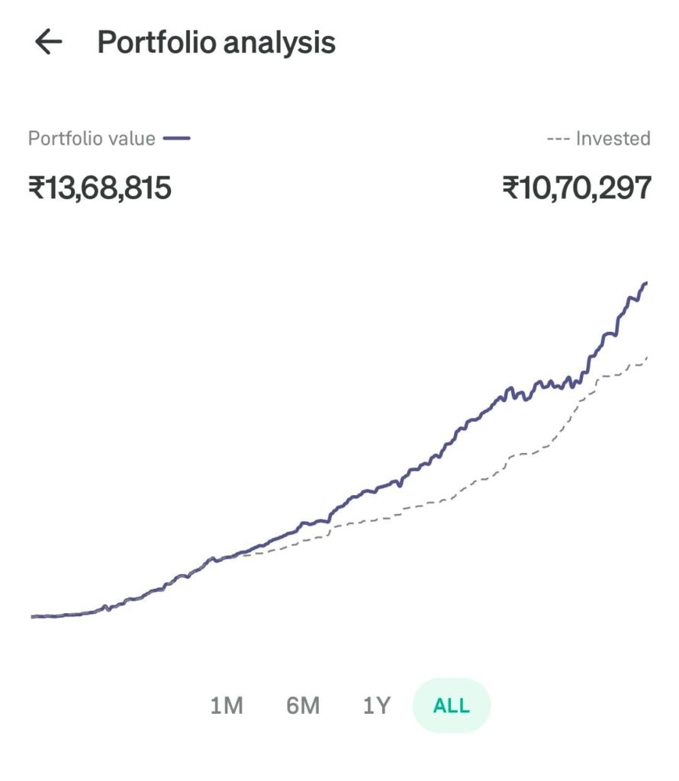Tap the ₹13,68,815 portfolio amount
This screenshot has height=781, width=679.
[100, 188]
